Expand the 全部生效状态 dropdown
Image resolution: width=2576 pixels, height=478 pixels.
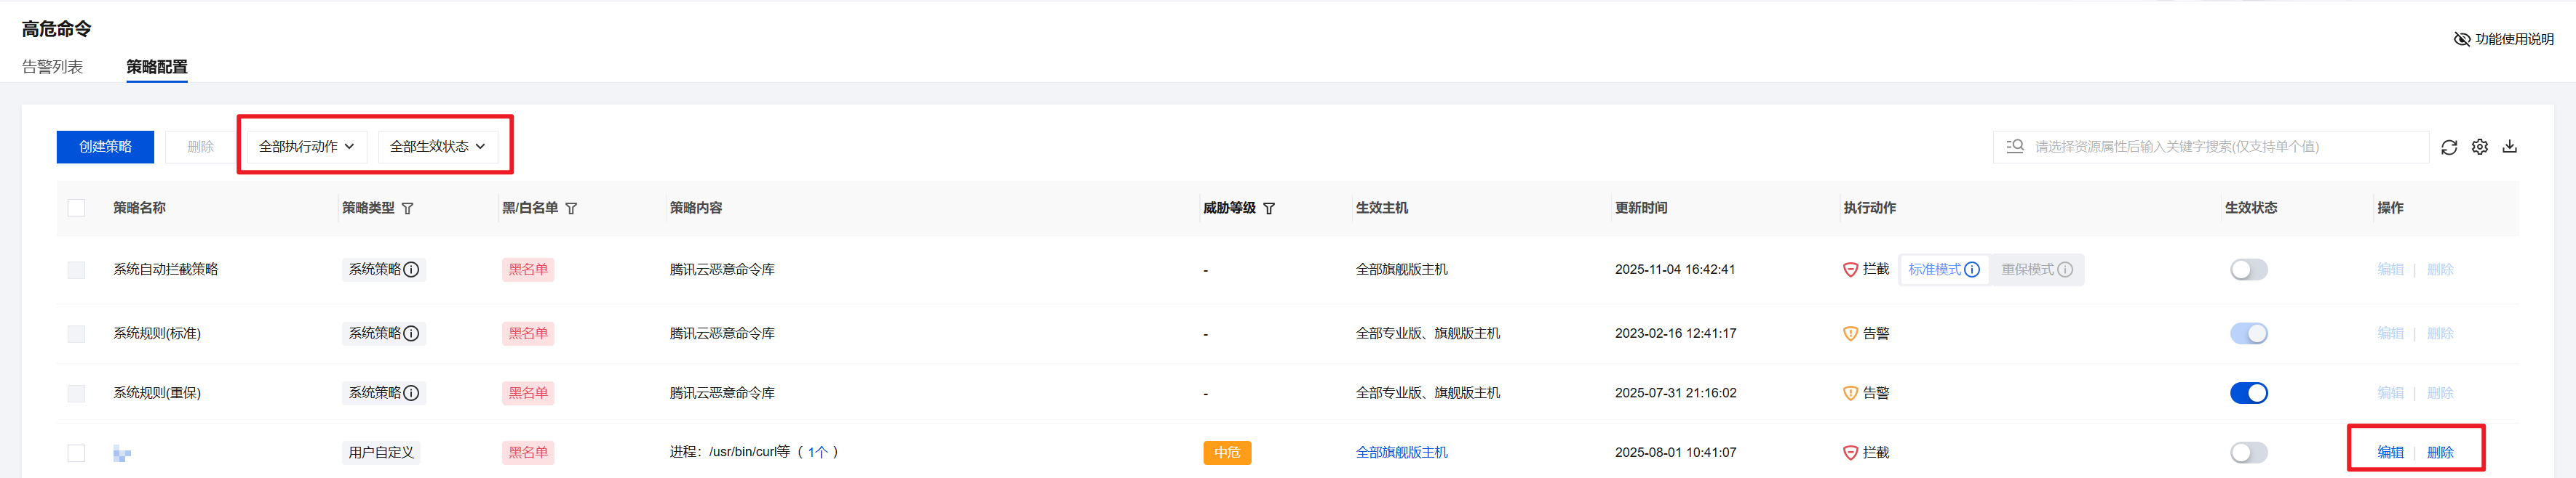pyautogui.click(x=437, y=147)
